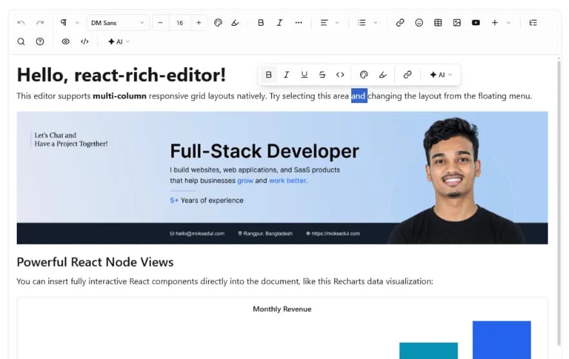Open the emoji picker

click(419, 23)
